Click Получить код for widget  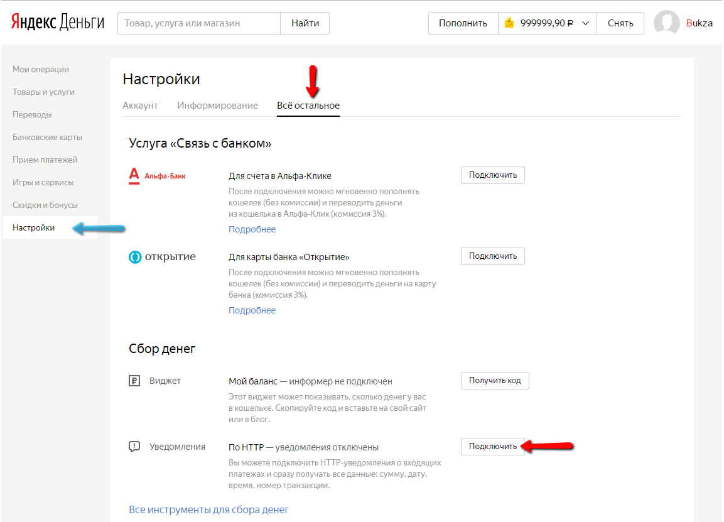(495, 381)
